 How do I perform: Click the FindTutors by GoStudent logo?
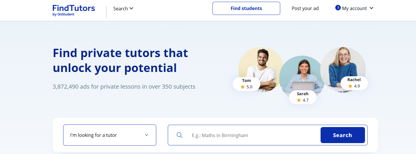(74, 10)
